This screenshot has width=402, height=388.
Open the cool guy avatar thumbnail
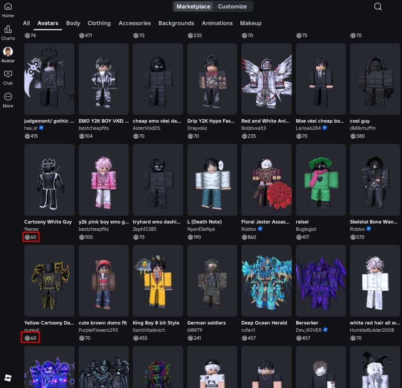pos(375,79)
